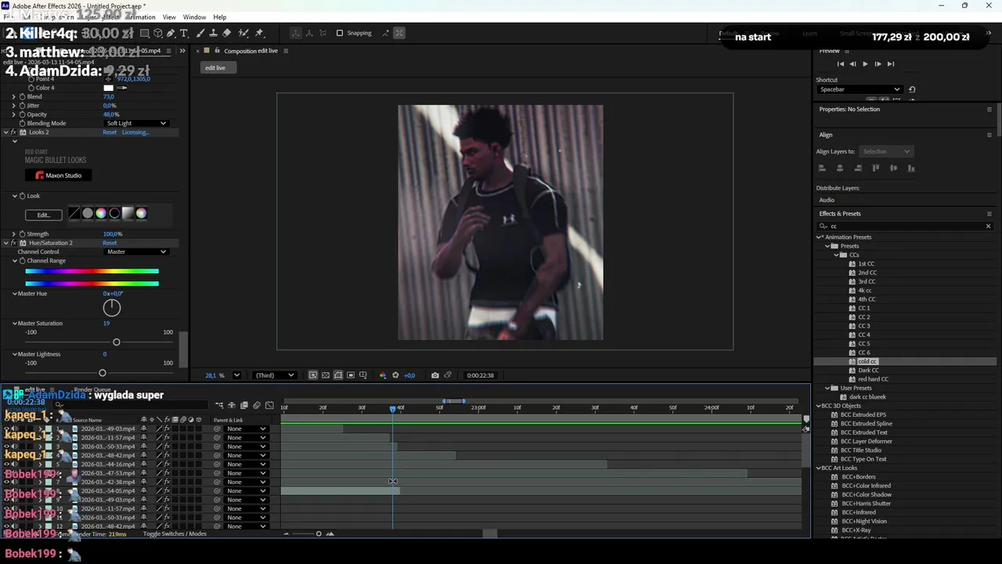Select the Eraser tool
This screenshot has height=564, width=1002.
pyautogui.click(x=227, y=33)
